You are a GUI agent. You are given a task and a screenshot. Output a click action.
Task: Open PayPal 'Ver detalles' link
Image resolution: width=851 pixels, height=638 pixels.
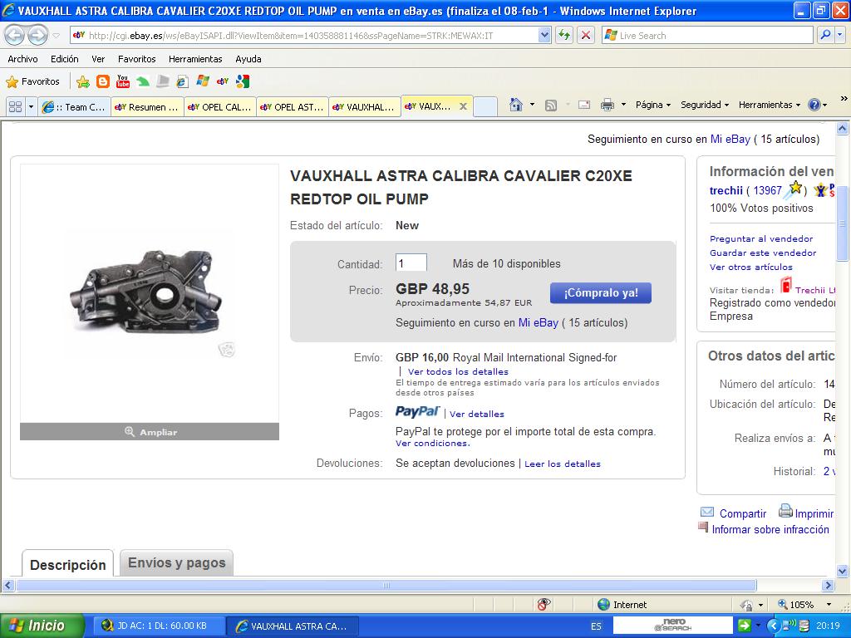pyautogui.click(x=476, y=414)
